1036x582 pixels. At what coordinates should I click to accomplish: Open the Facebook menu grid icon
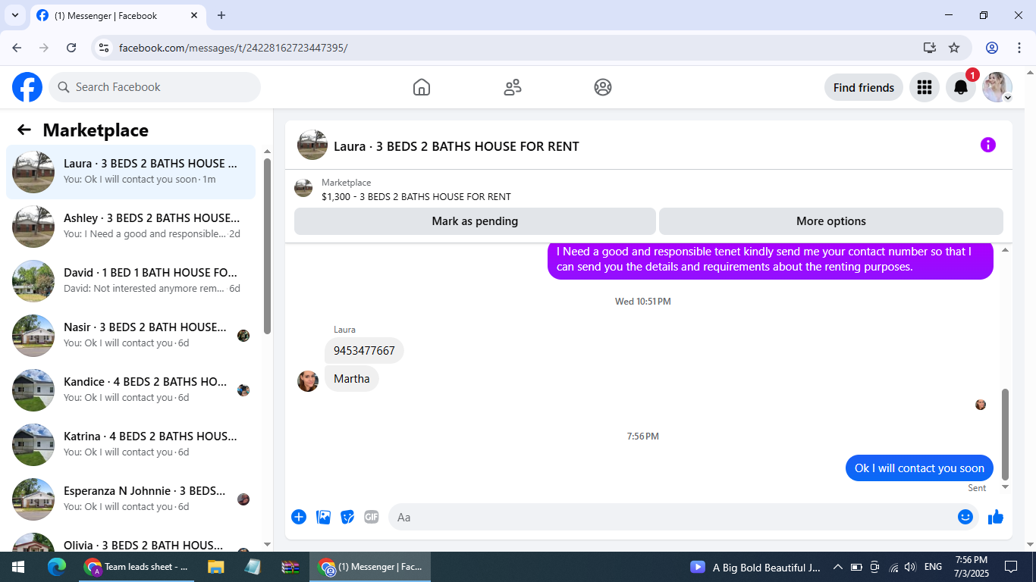coord(924,87)
